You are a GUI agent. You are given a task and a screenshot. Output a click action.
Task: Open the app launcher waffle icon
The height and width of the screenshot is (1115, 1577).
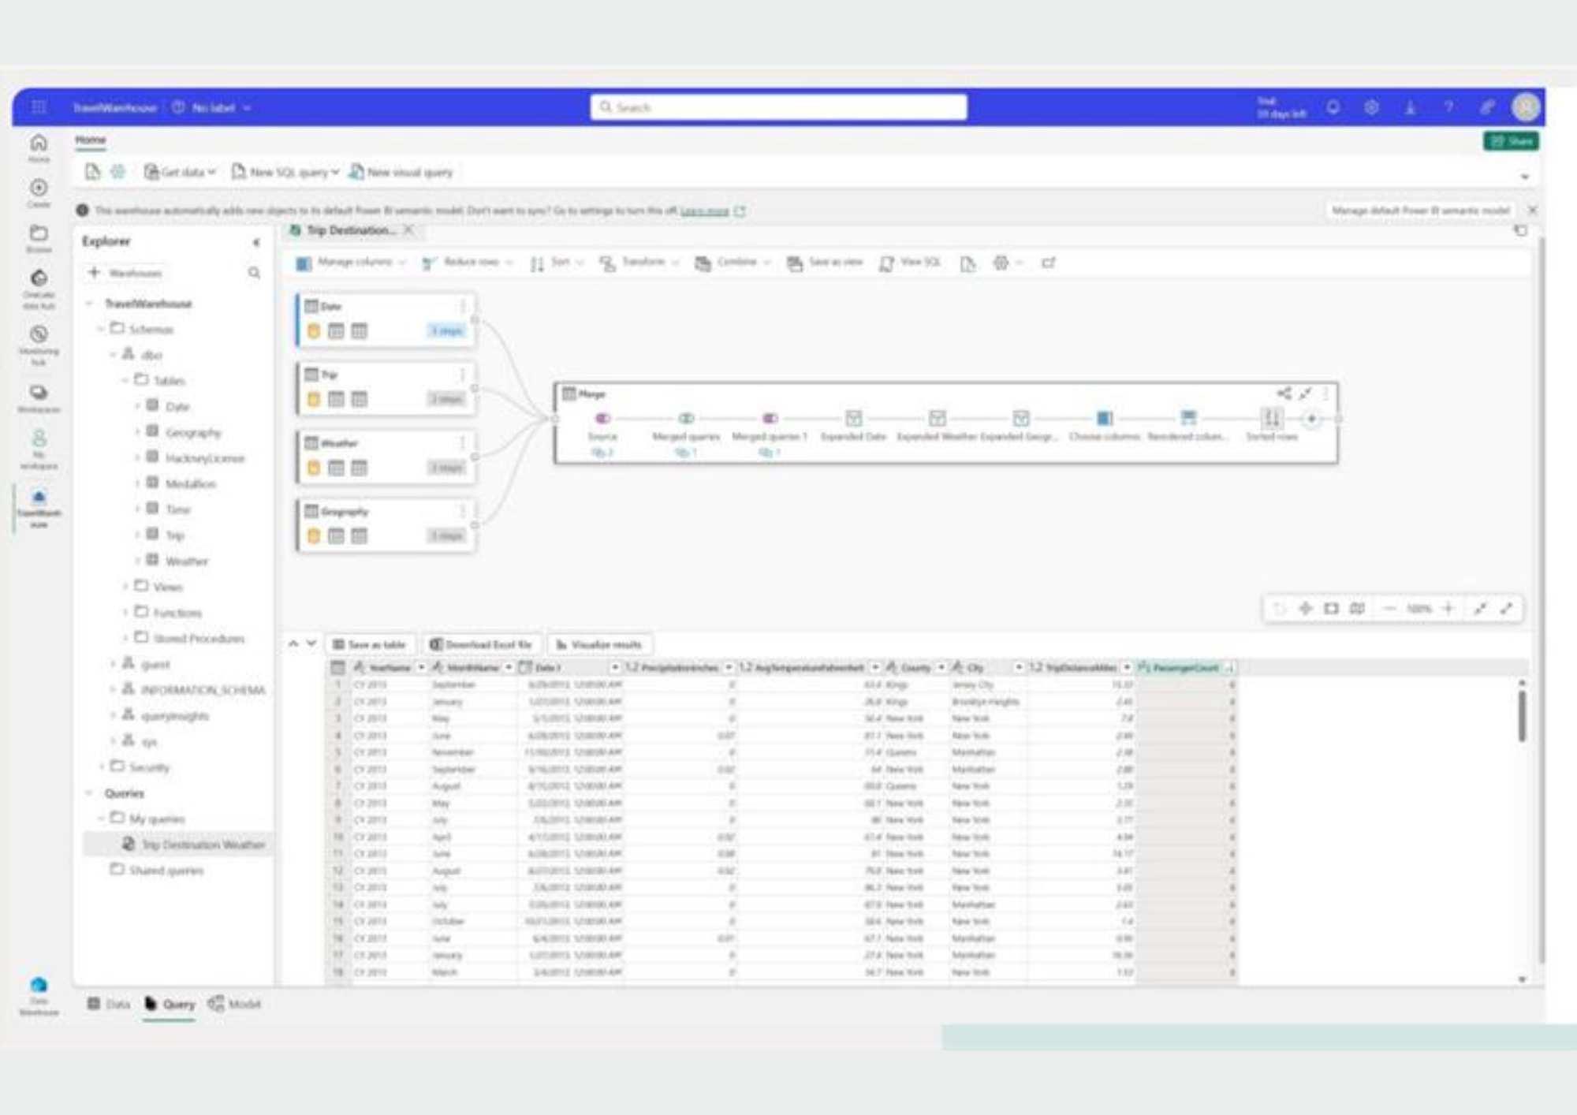(x=39, y=107)
